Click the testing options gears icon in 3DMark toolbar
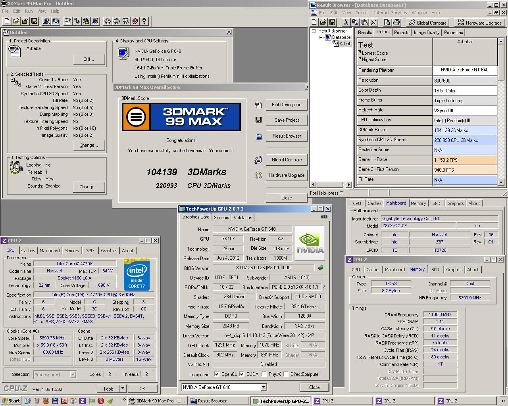Image resolution: width=508 pixels, height=406 pixels. 87,21
